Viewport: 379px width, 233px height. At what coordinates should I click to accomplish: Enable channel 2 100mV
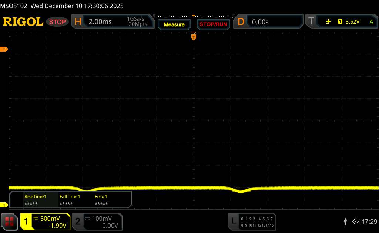pos(97,222)
